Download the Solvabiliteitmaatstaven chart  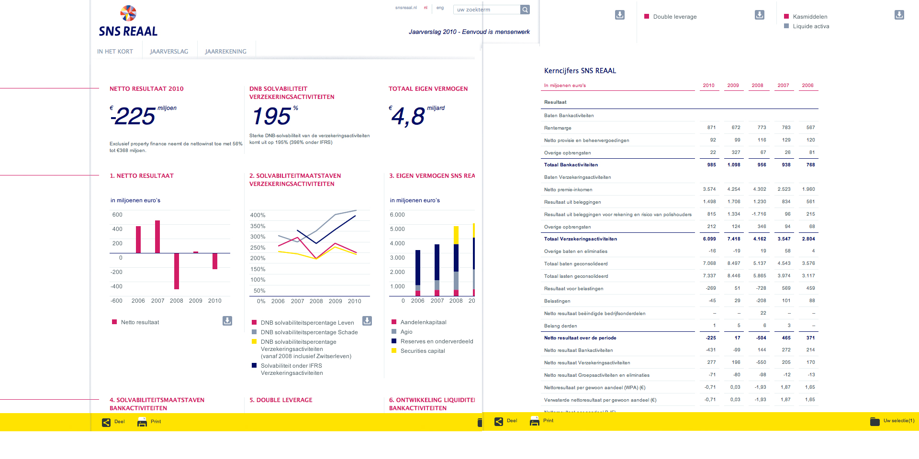pyautogui.click(x=367, y=321)
